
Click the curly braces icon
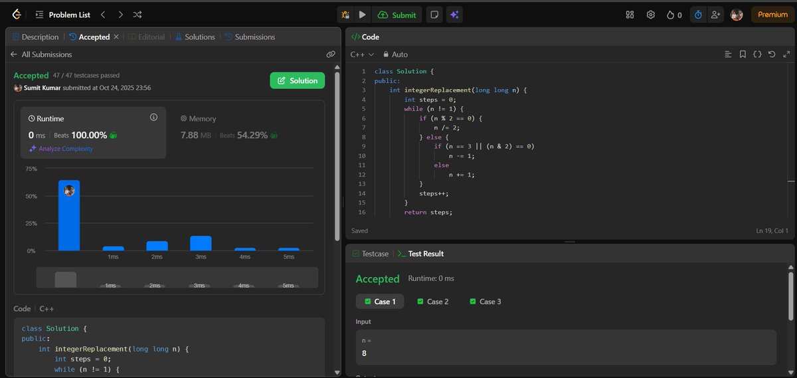coord(757,54)
